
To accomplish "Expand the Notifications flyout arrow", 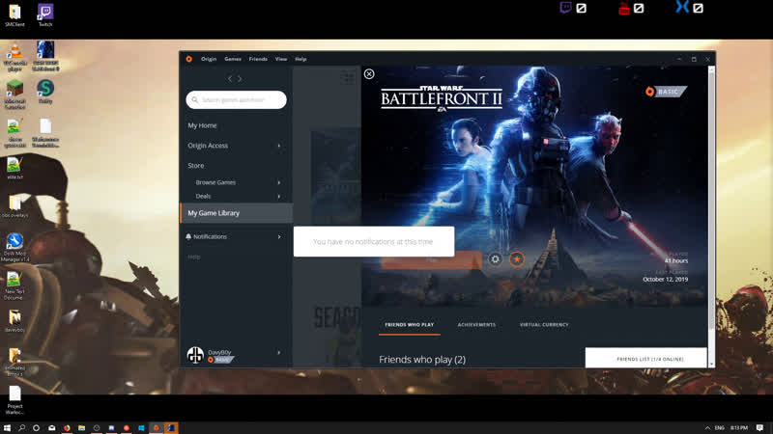I will click(x=279, y=236).
